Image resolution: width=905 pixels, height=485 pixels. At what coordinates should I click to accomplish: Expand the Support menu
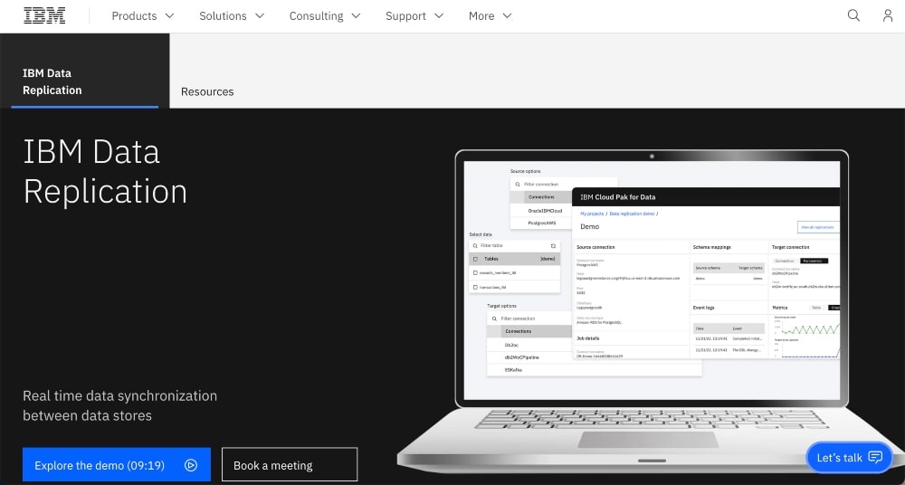coord(414,16)
